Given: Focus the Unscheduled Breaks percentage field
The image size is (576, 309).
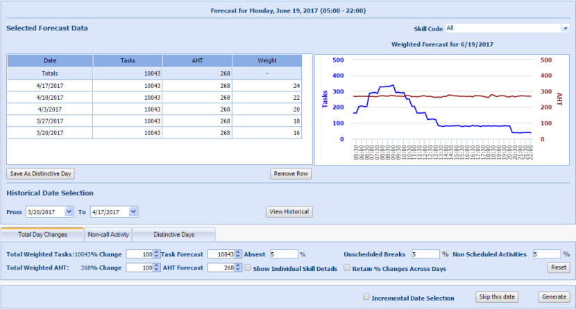Looking at the screenshot, I should pos(425,254).
